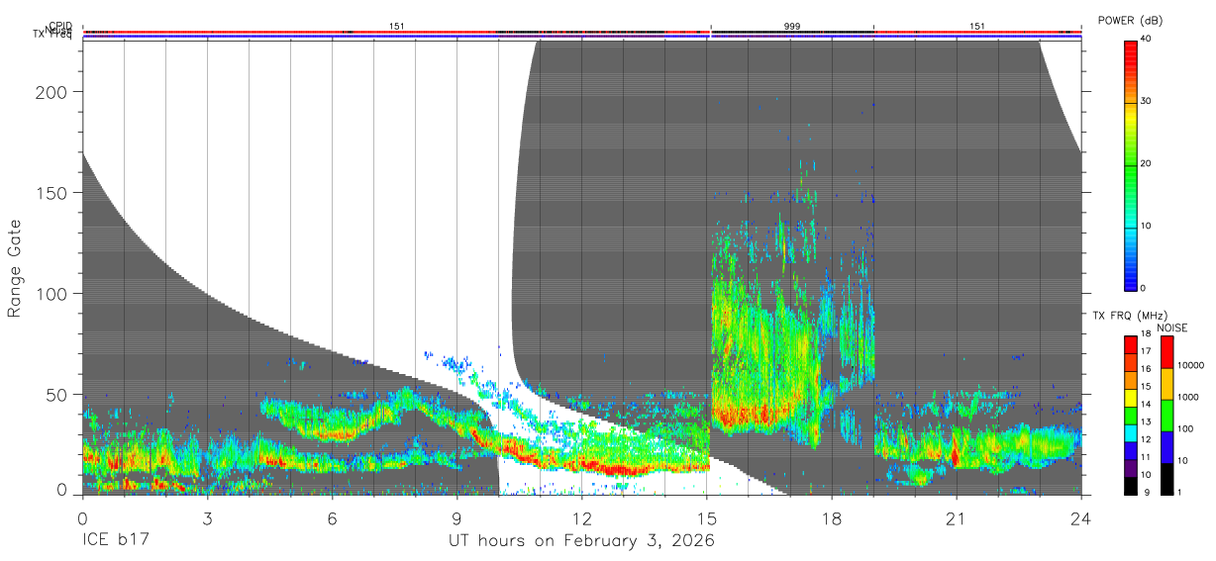1216x561 pixels.
Task: Click the UT hours on February 3, 2026 caption
Action: pyautogui.click(x=581, y=541)
